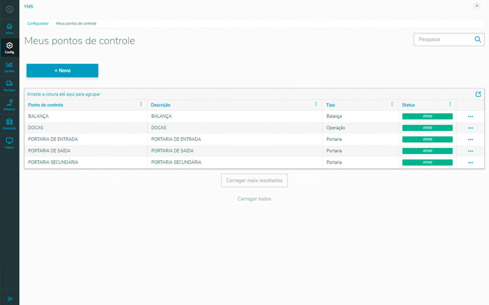Viewport: 489px width, 305px height.
Task: Open row actions menu for DOCAS
Action: pos(470,128)
